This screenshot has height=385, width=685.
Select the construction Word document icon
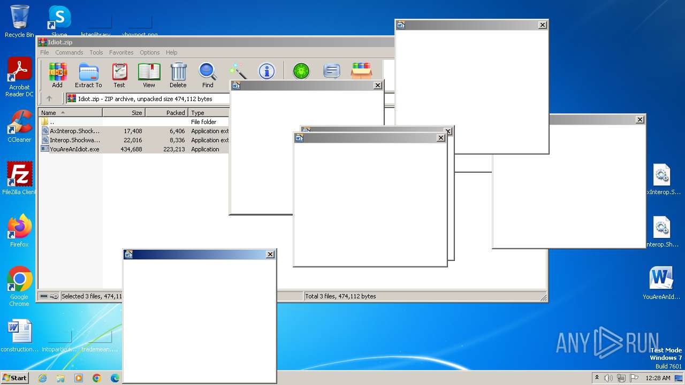[x=19, y=336]
